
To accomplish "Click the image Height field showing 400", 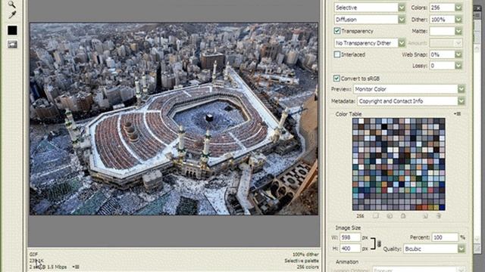I will pyautogui.click(x=350, y=249).
